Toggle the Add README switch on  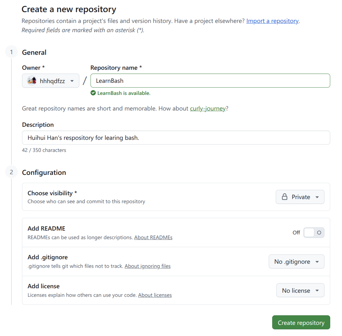coord(314,232)
